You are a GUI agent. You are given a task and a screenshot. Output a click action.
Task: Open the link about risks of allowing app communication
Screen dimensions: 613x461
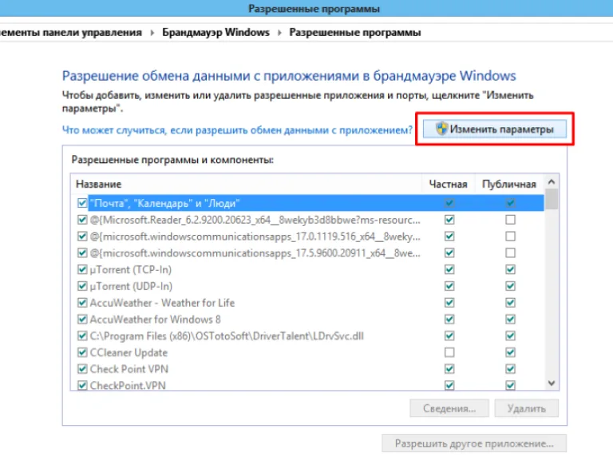point(237,130)
